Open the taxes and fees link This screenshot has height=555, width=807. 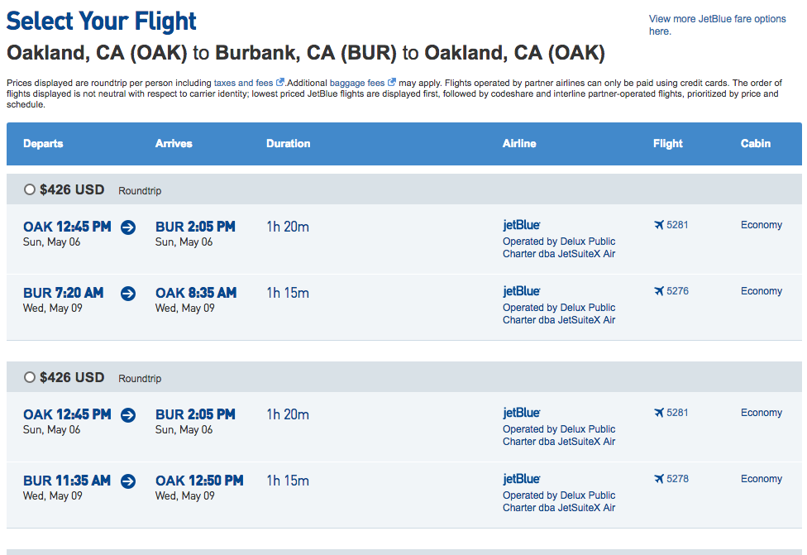[243, 83]
